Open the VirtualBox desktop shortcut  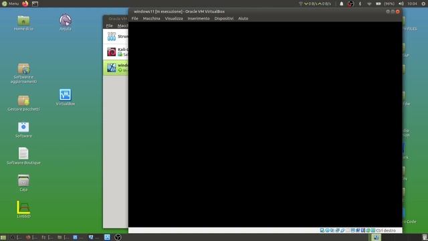pos(66,97)
